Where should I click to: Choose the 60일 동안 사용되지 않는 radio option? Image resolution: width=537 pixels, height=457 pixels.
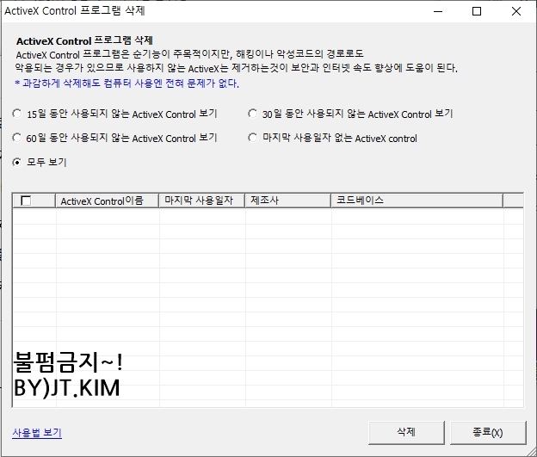click(x=17, y=138)
